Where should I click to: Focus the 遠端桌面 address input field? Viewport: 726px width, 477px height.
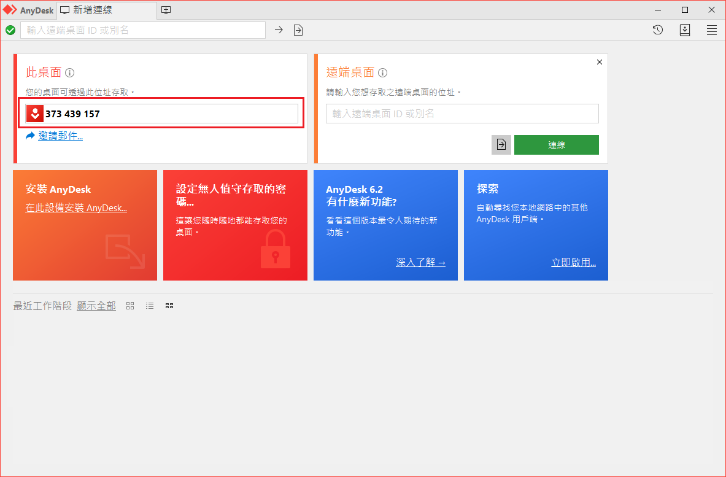(x=462, y=114)
